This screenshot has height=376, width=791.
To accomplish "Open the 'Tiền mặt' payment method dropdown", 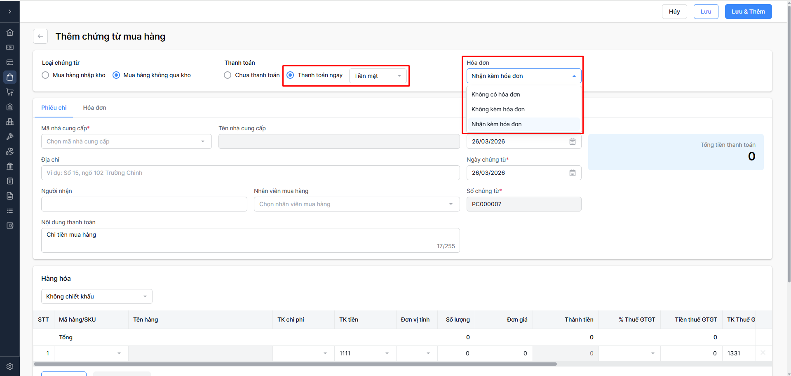I will click(x=378, y=76).
